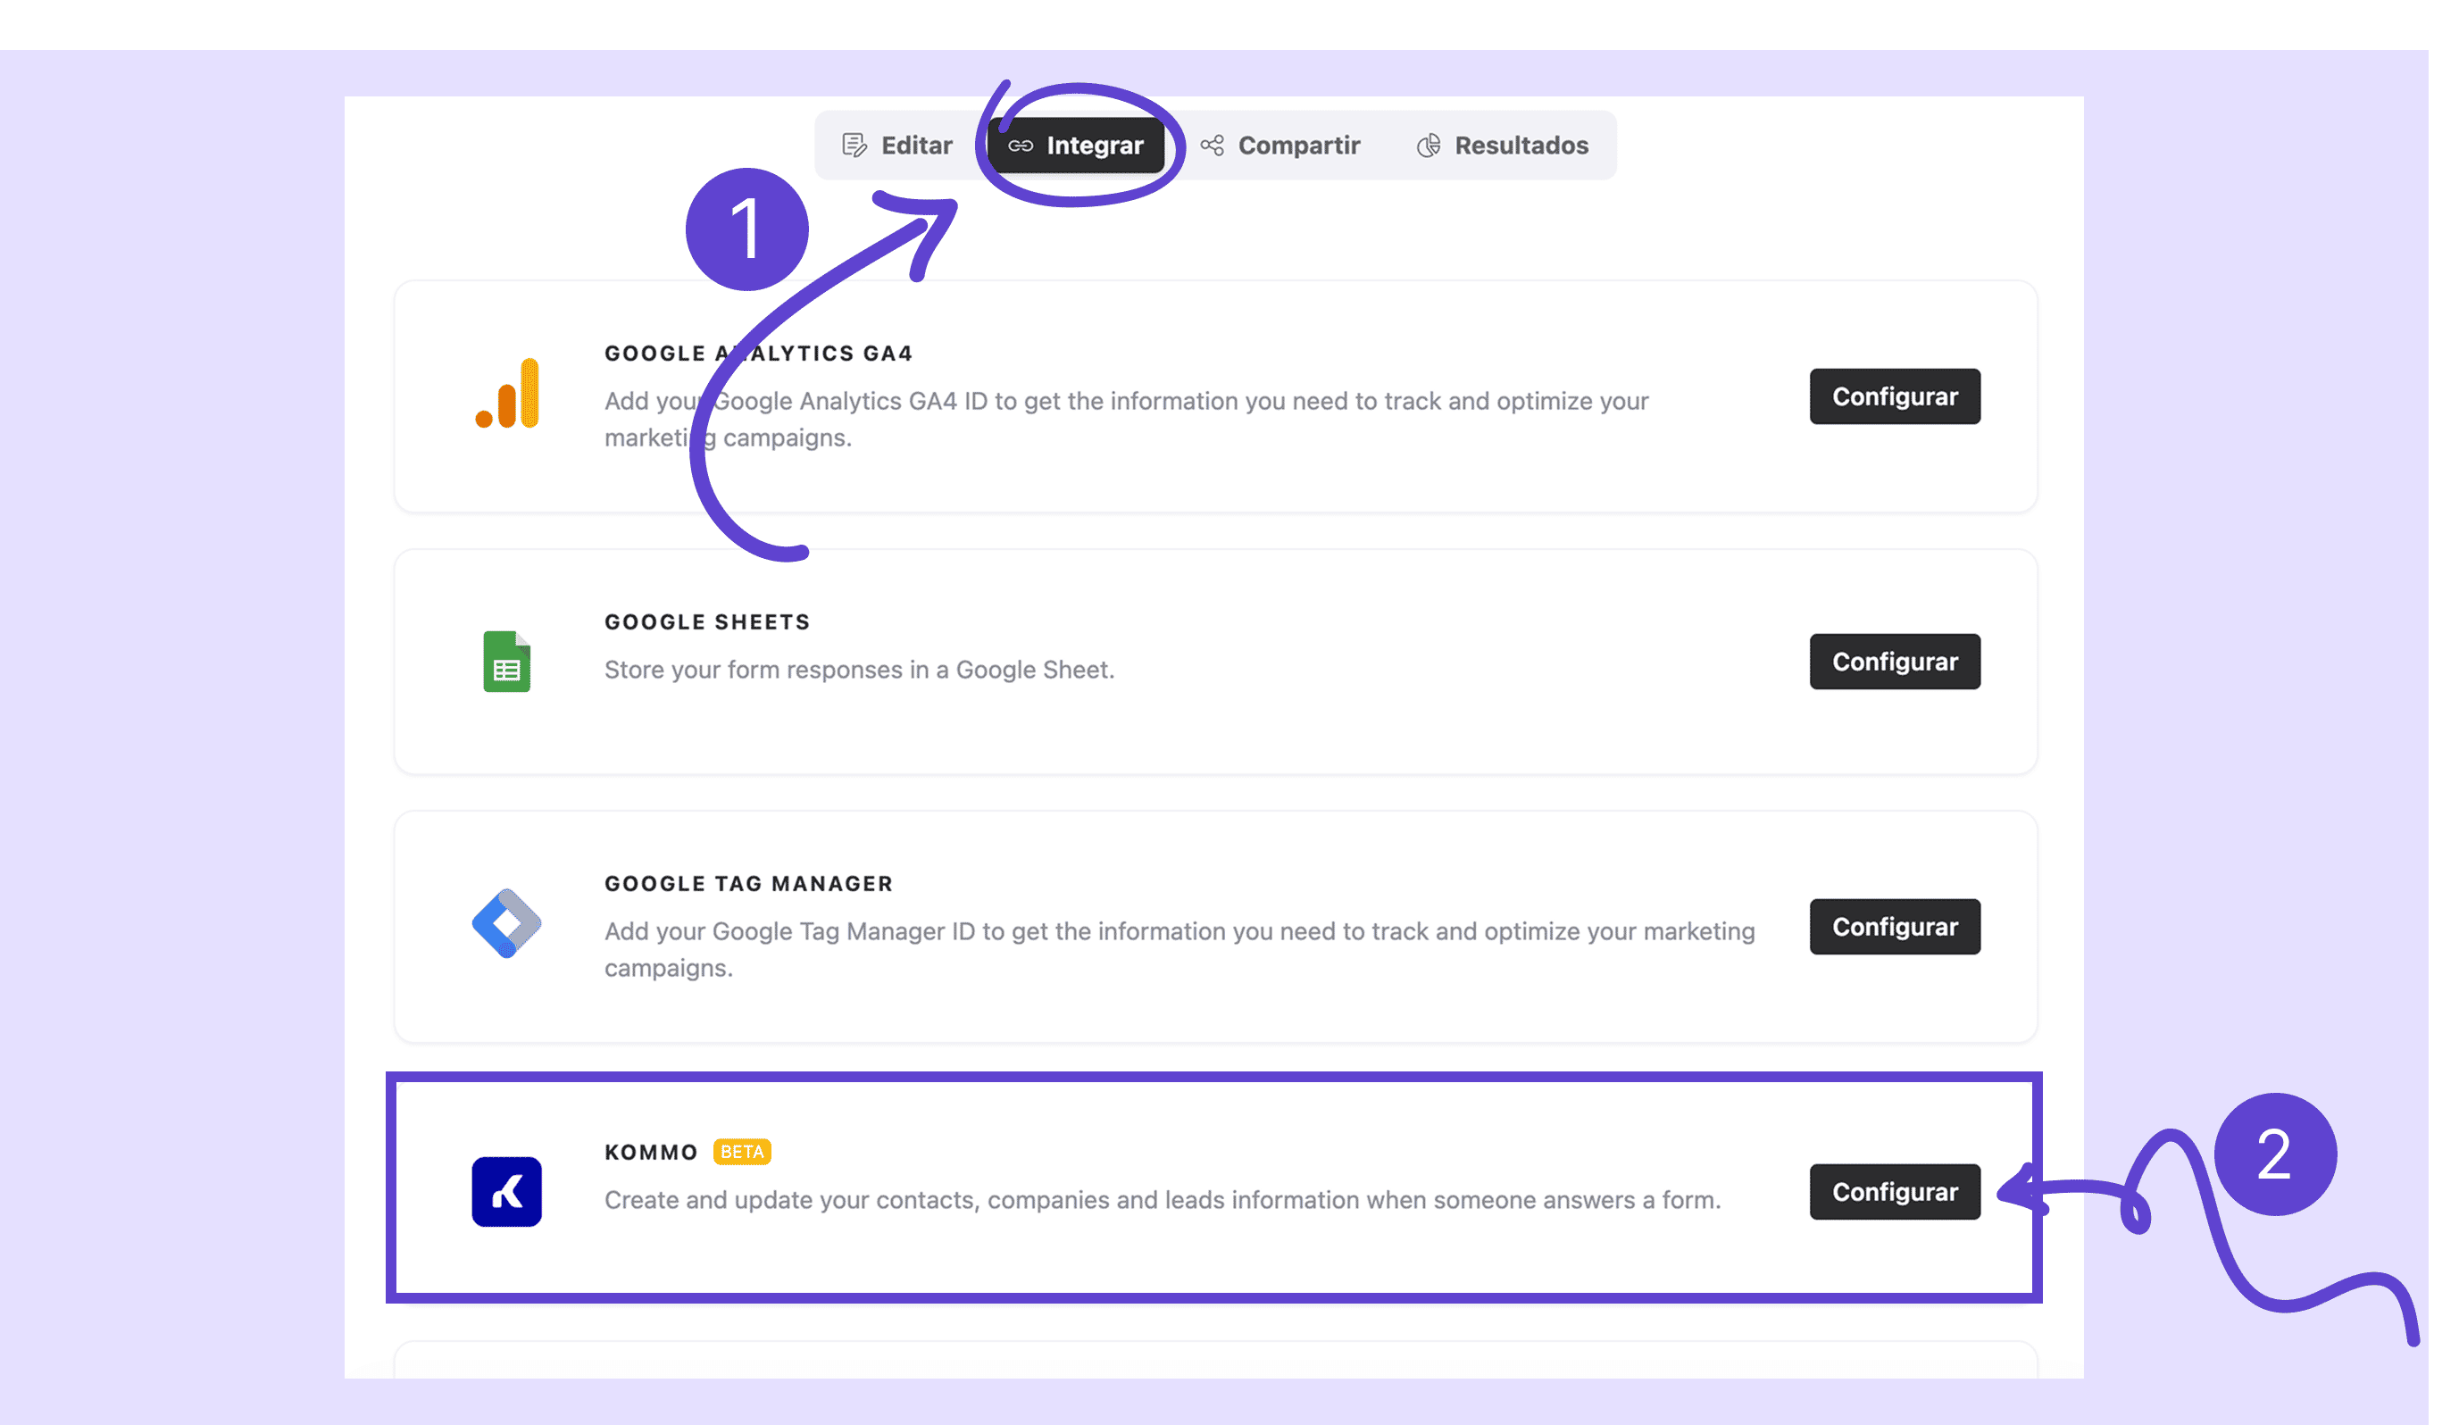Click the Google Sheets heading text

(x=706, y=621)
